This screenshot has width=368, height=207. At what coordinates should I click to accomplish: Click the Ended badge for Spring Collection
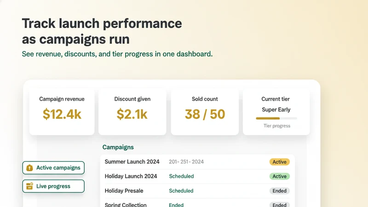click(280, 204)
